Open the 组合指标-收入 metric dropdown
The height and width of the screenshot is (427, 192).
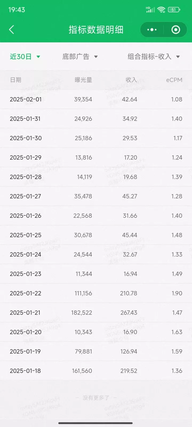154,57
